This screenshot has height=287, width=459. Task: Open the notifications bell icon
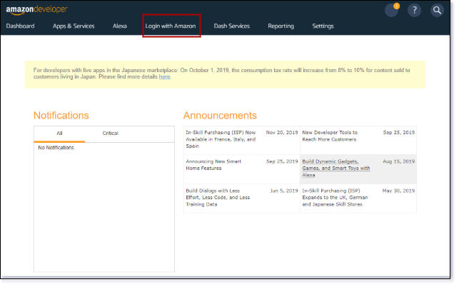(392, 10)
